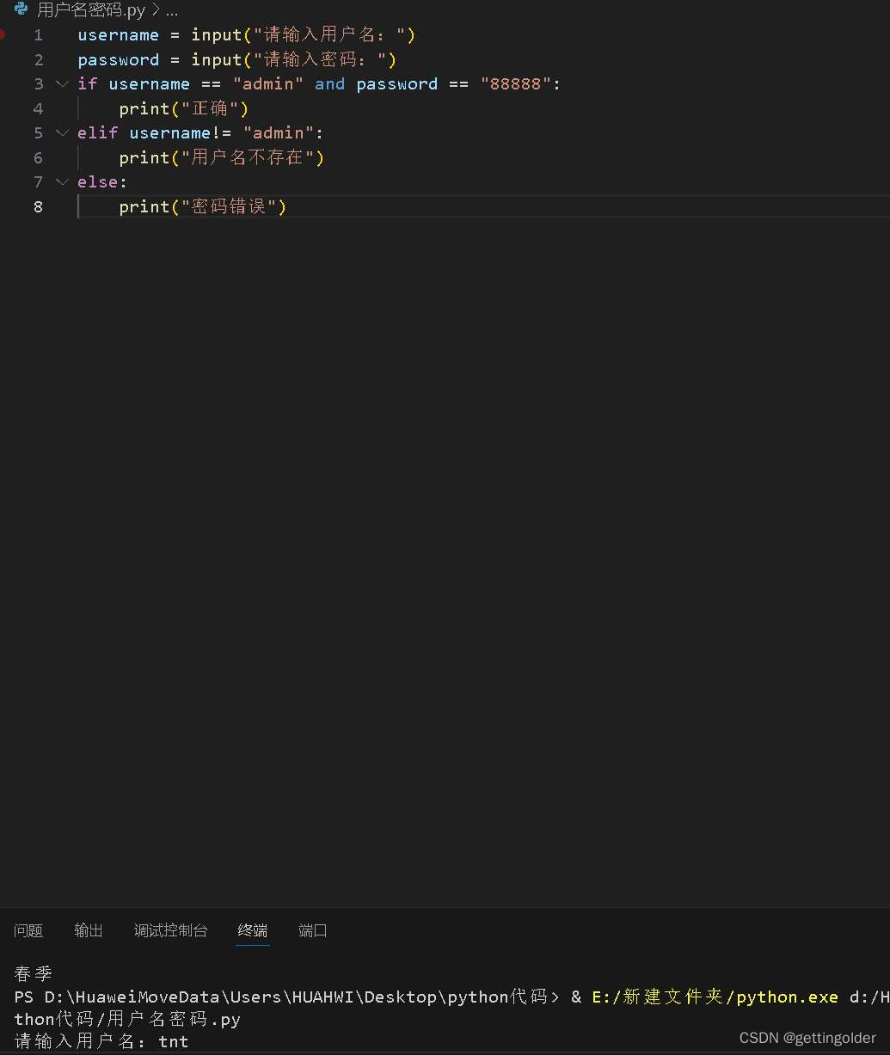Select the username variable on line 1
Image resolution: width=890 pixels, height=1055 pixels.
(118, 34)
